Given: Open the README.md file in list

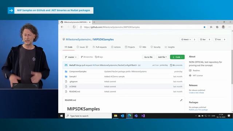Looking at the screenshot, I should pos(75,92).
